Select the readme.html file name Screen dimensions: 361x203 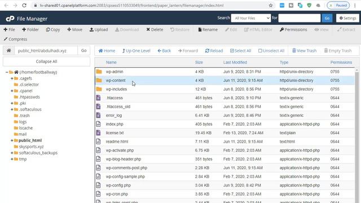point(117,142)
